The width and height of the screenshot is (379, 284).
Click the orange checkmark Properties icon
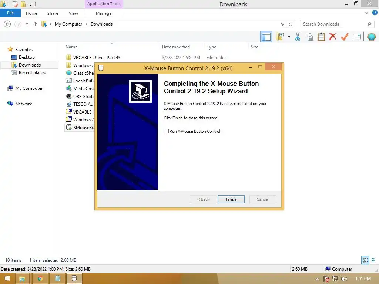tap(345, 37)
